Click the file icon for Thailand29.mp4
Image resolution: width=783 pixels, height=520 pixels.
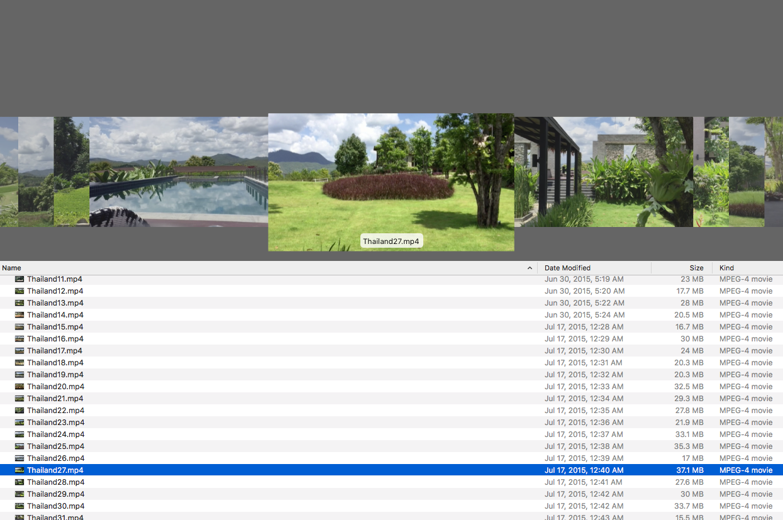(x=19, y=494)
